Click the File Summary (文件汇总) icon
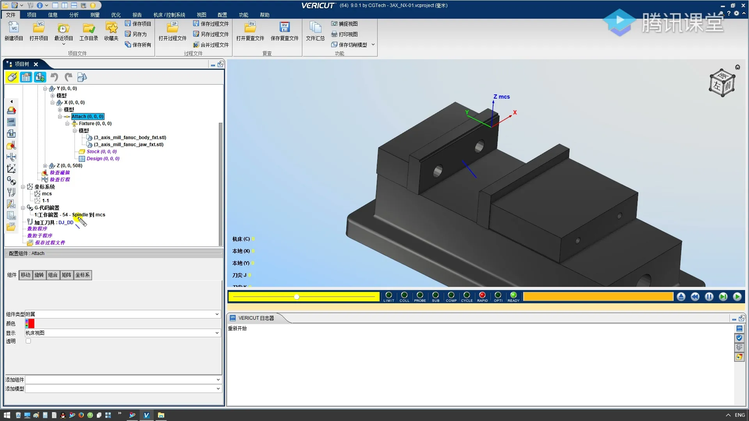The height and width of the screenshot is (421, 749). pyautogui.click(x=315, y=28)
